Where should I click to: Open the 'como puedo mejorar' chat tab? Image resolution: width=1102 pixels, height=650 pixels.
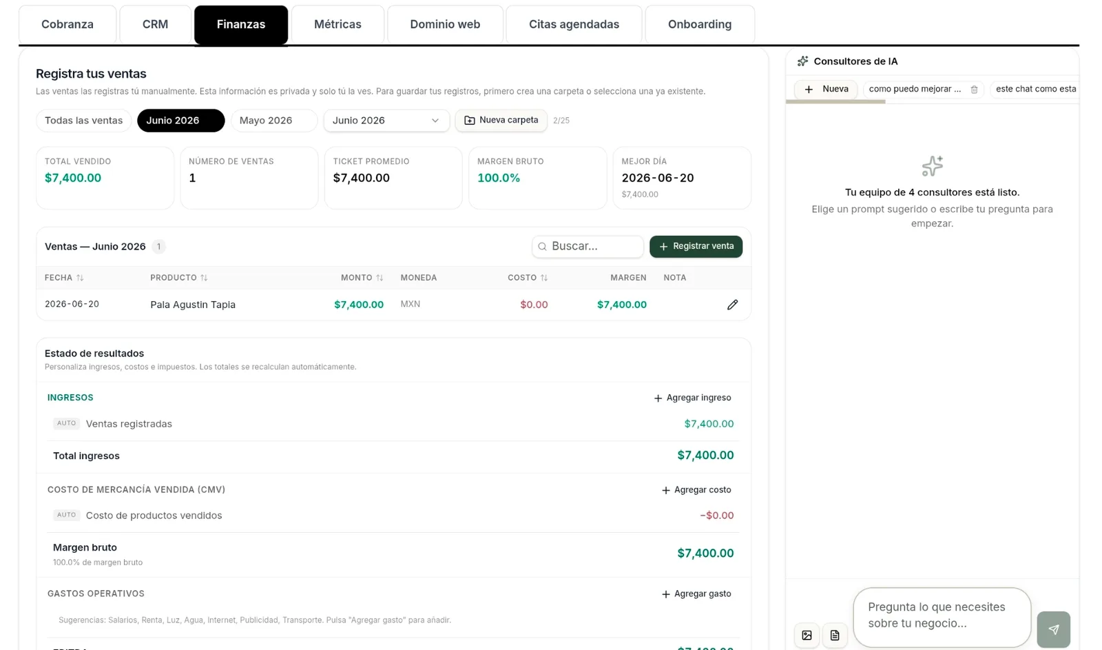coord(915,90)
